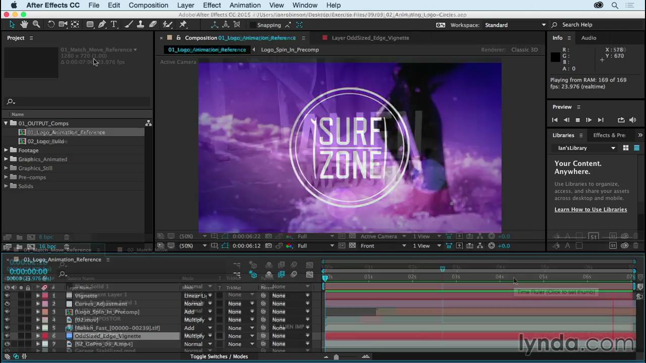Click Reset Exposure icon in viewer

point(492,246)
